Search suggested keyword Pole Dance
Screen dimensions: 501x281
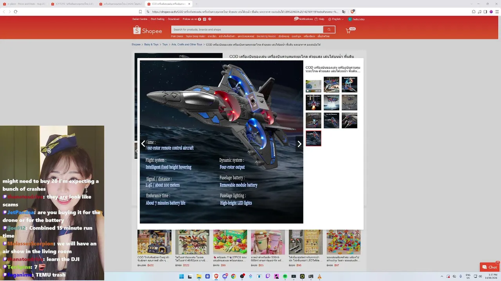177,36
